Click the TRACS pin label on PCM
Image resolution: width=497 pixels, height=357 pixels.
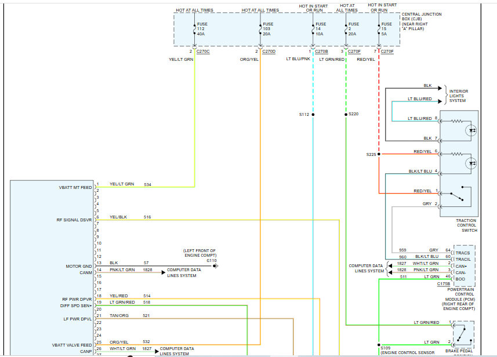(x=463, y=253)
